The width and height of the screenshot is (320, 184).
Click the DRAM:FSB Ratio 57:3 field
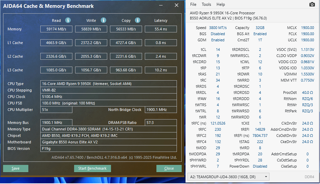point(161,123)
